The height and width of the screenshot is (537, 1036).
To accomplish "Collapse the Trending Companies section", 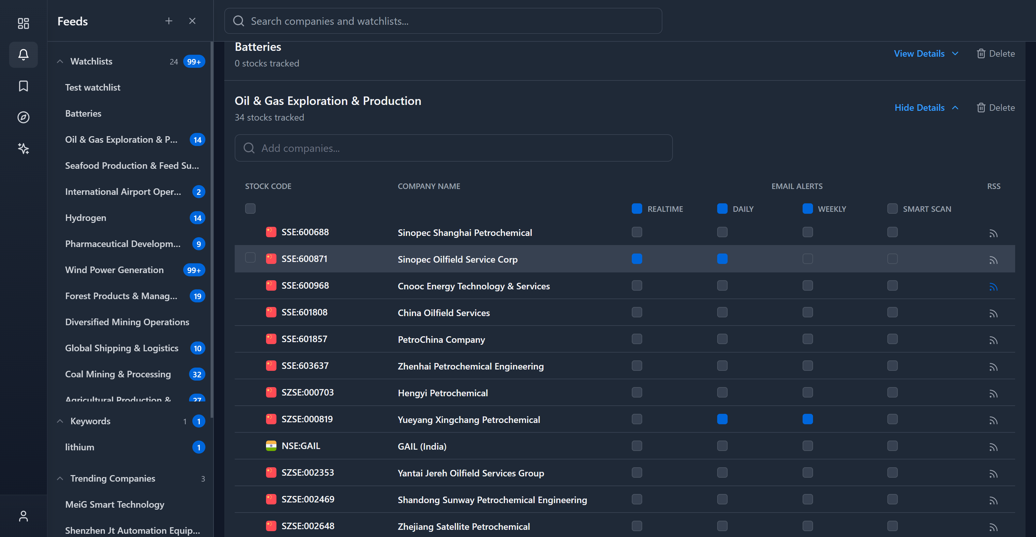I will pos(60,478).
